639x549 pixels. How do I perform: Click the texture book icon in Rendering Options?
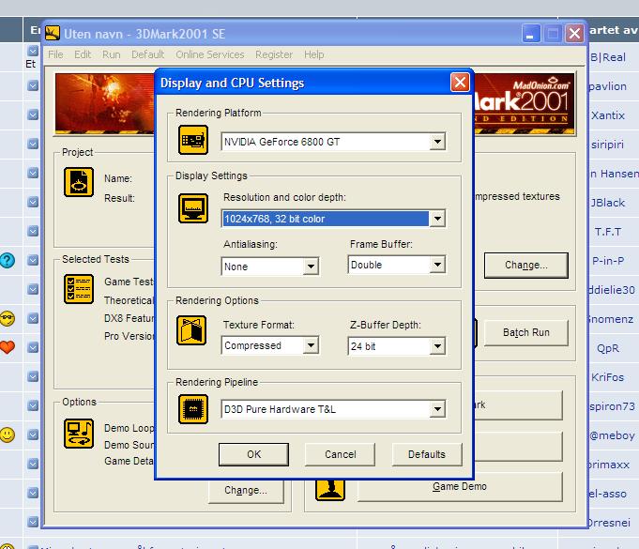click(191, 330)
